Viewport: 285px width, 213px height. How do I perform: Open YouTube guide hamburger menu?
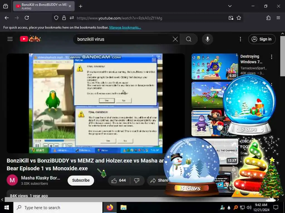pos(10,39)
